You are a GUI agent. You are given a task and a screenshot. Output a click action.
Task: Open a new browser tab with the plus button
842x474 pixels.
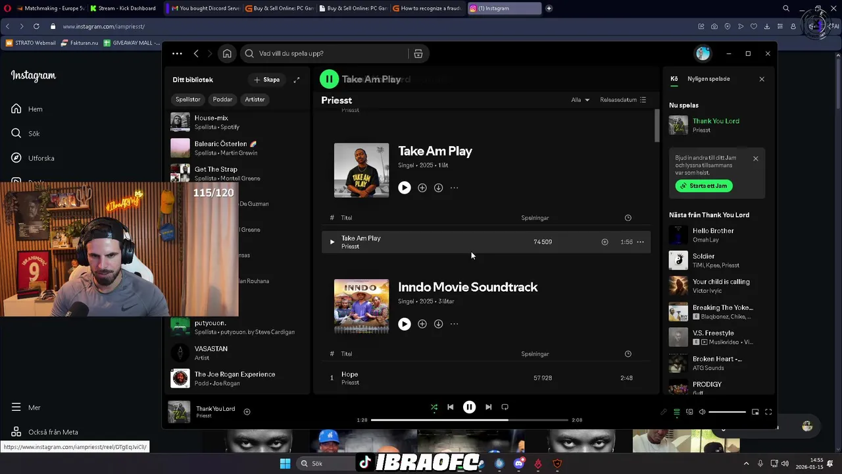(549, 9)
